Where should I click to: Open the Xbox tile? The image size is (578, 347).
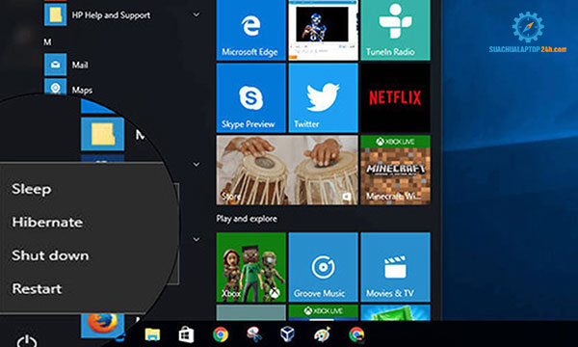click(251, 267)
